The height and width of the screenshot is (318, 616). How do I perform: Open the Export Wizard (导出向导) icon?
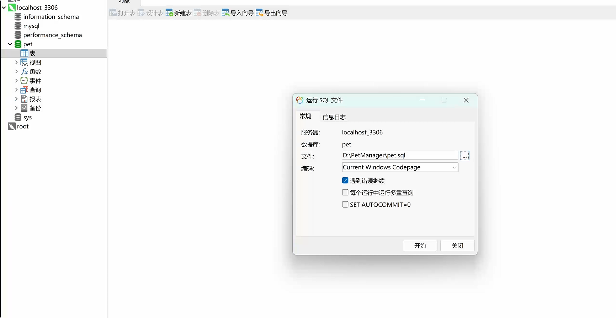(x=259, y=13)
